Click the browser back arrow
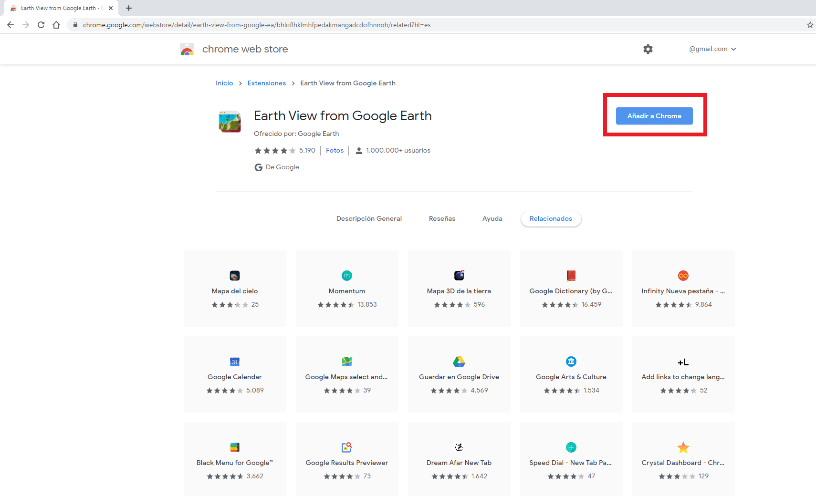This screenshot has height=496, width=816. (x=10, y=25)
